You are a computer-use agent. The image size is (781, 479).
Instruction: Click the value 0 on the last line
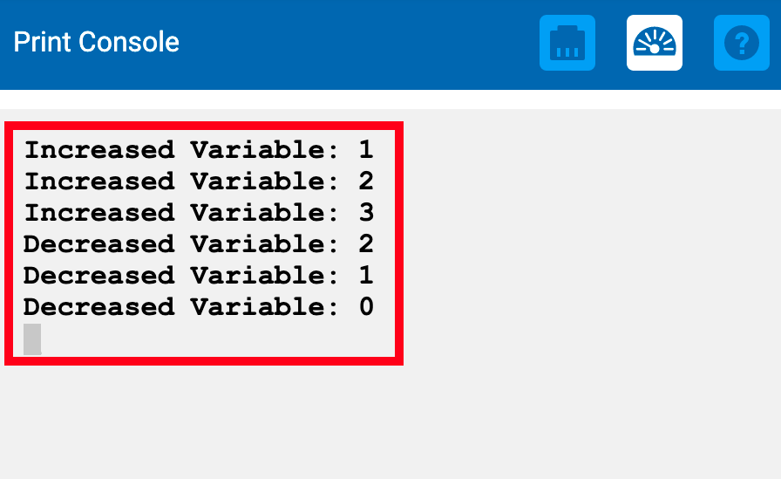(365, 307)
